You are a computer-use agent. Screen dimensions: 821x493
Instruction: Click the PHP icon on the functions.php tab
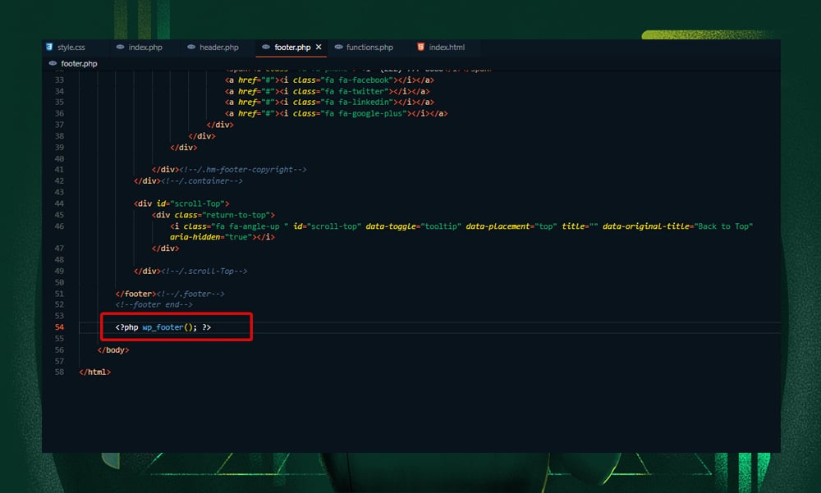tap(338, 47)
